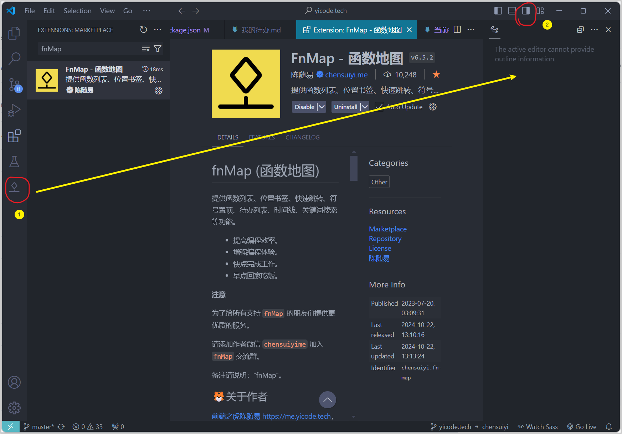This screenshot has height=434, width=622.
Task: Click the Uninstall button
Action: pyautogui.click(x=346, y=107)
